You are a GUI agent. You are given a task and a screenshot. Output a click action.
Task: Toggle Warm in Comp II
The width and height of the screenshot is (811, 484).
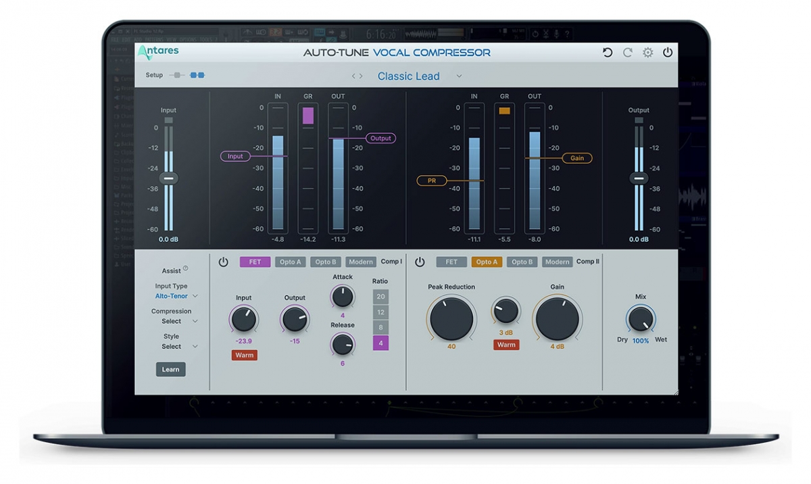[x=506, y=345]
